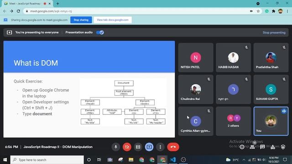Viewport: 292px width, 164px height.
Task: Turn on the camera (red camera button)
Action: (127, 147)
